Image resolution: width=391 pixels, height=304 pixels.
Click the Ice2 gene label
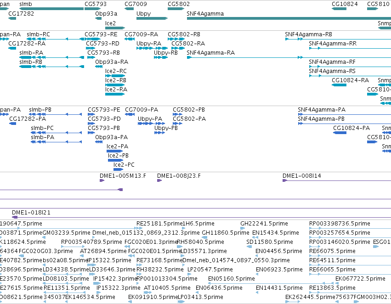tap(110, 23)
